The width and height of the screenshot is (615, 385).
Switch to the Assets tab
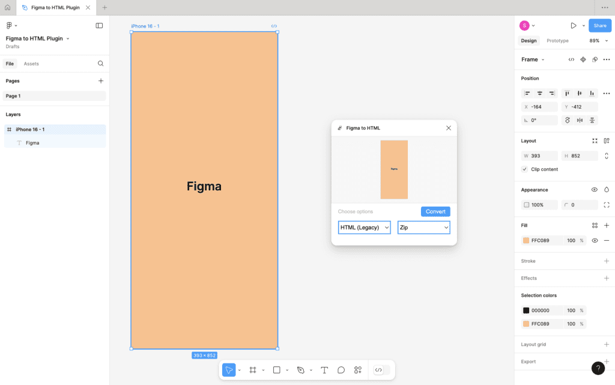pos(31,64)
